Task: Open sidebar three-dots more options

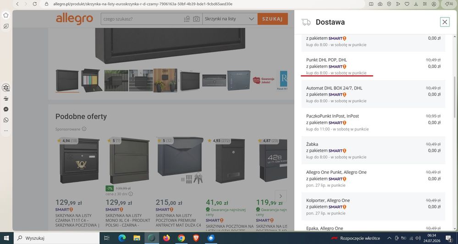Action: point(6,131)
